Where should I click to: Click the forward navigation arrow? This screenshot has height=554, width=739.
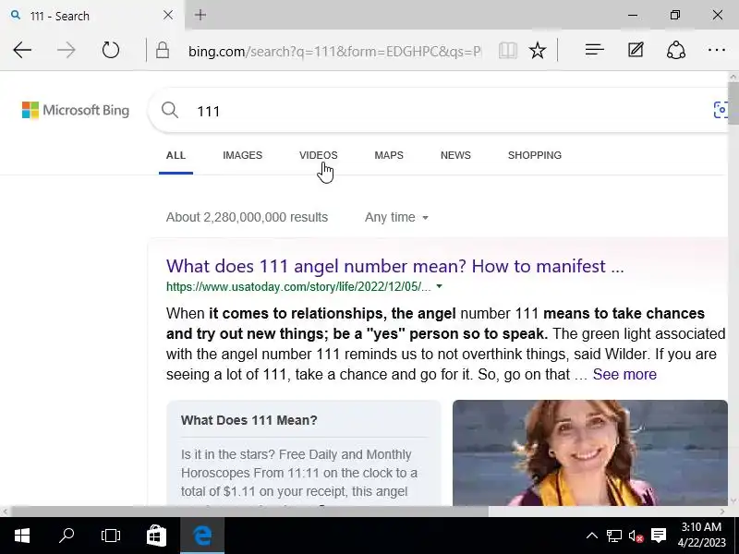(x=66, y=50)
